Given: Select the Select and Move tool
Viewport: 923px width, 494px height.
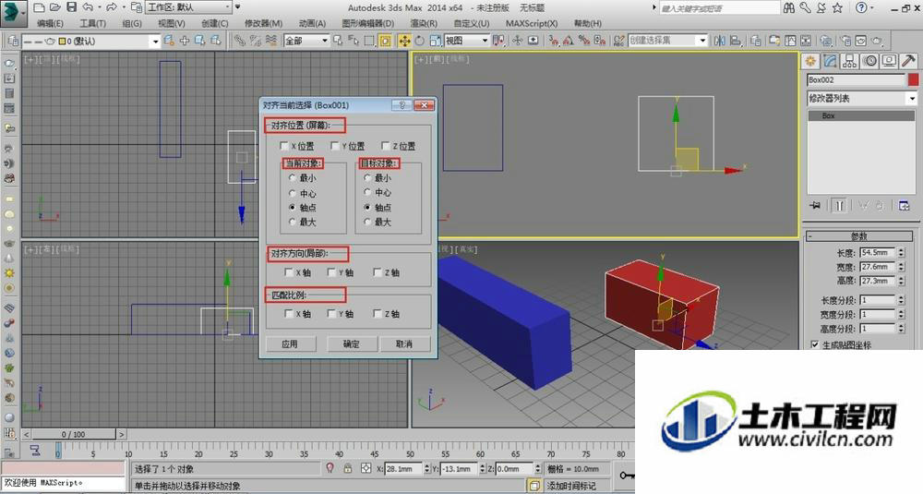Looking at the screenshot, I should pos(404,41).
